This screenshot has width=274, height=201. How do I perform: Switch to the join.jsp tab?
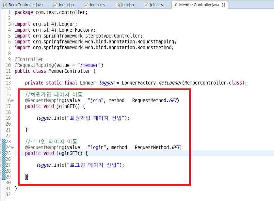point(125,5)
